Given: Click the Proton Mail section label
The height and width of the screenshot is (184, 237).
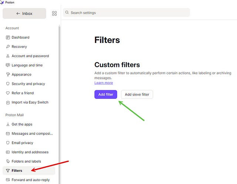Looking at the screenshot, I should coord(14,115).
